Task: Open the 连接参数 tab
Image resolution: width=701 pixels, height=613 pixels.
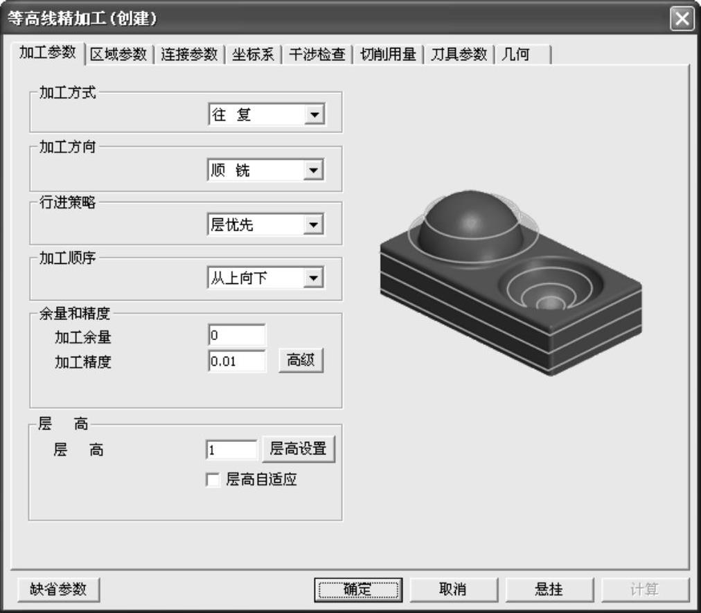Action: pyautogui.click(x=189, y=55)
